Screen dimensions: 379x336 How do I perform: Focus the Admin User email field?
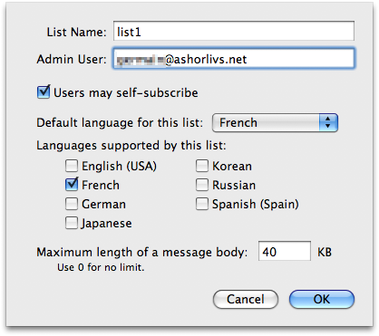234,58
